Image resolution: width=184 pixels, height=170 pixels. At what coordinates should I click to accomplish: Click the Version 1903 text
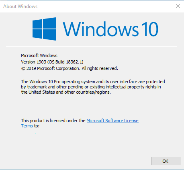34,62
